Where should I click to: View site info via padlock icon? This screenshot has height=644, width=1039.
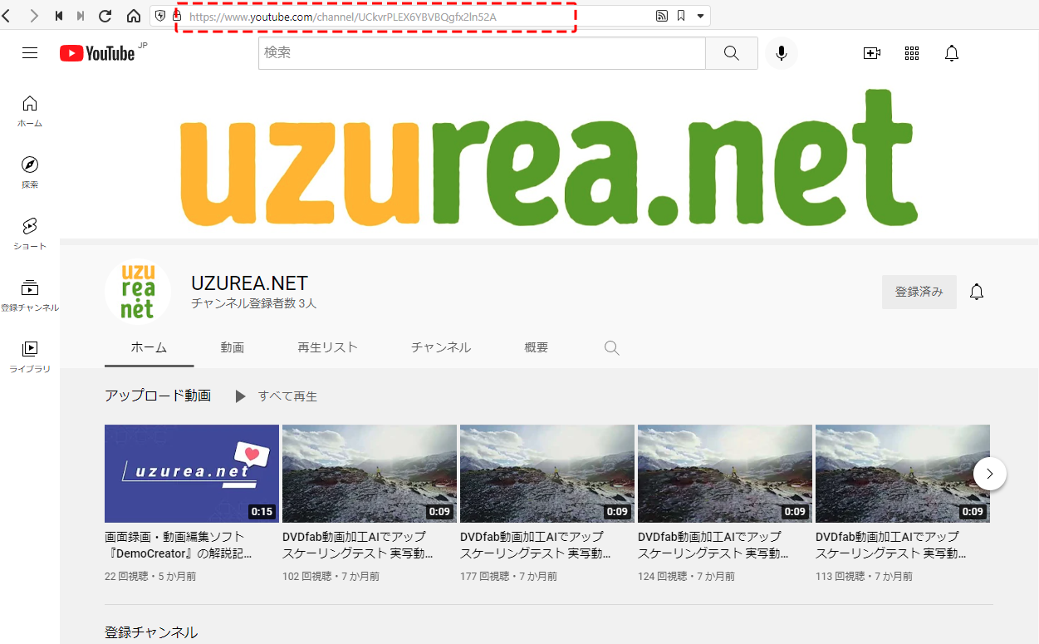click(176, 16)
